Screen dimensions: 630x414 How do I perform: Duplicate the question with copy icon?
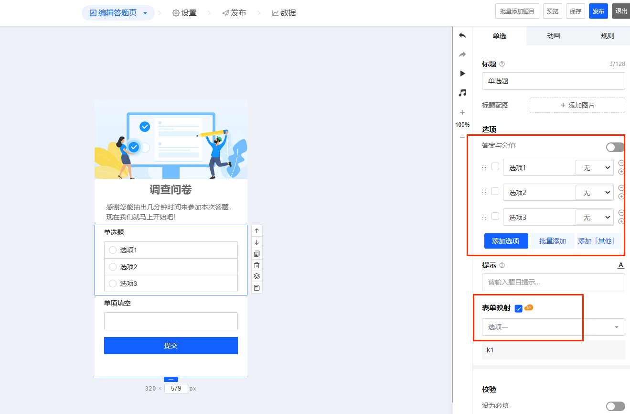[x=256, y=254]
